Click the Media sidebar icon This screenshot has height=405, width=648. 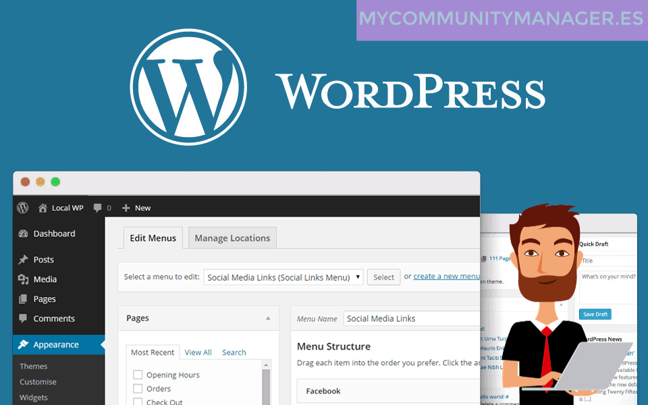pyautogui.click(x=23, y=279)
